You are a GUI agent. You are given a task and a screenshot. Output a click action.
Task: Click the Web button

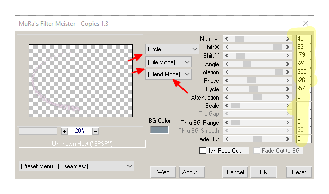(x=163, y=172)
